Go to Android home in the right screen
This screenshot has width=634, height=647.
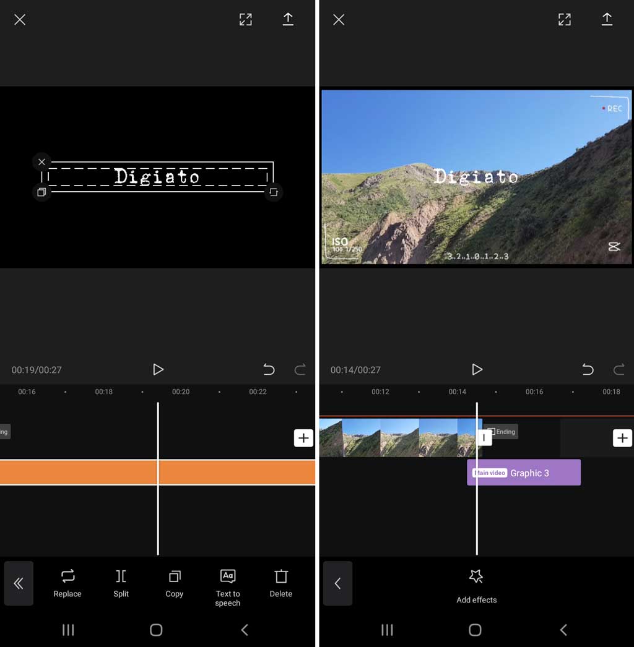(475, 630)
